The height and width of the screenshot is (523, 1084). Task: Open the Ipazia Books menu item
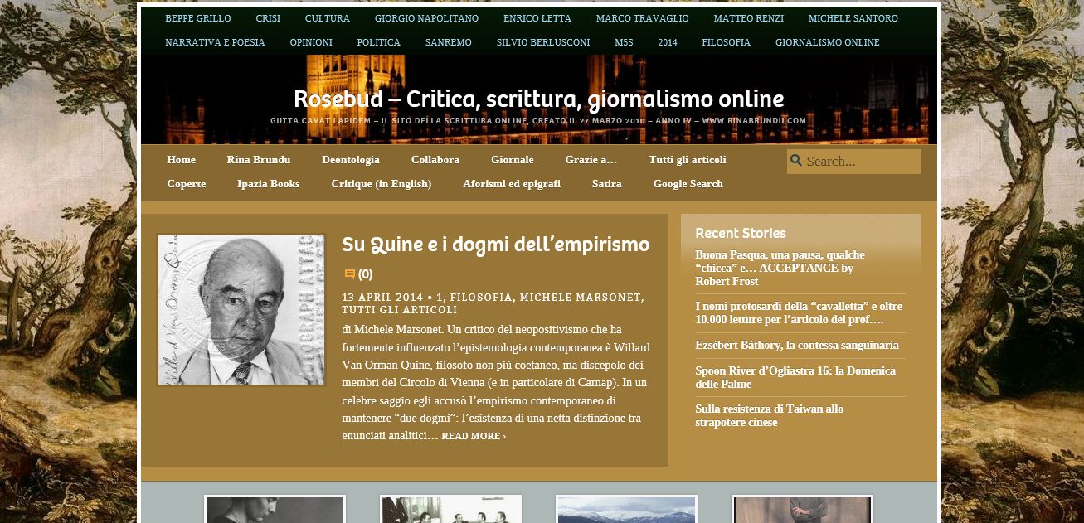pos(268,184)
